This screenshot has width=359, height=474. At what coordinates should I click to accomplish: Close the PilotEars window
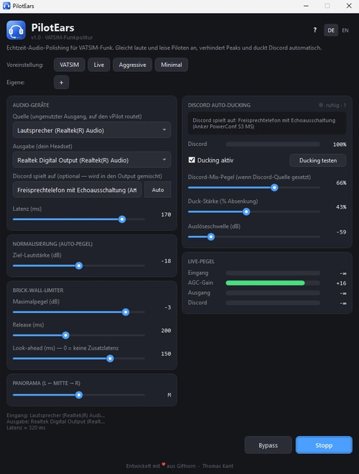(x=349, y=6)
